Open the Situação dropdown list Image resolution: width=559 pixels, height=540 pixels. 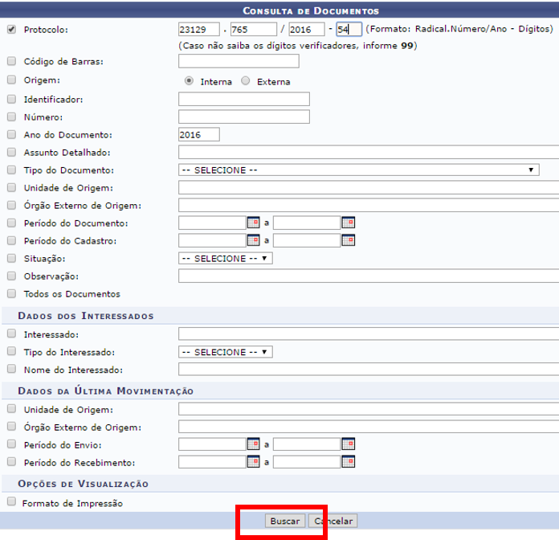click(x=225, y=259)
